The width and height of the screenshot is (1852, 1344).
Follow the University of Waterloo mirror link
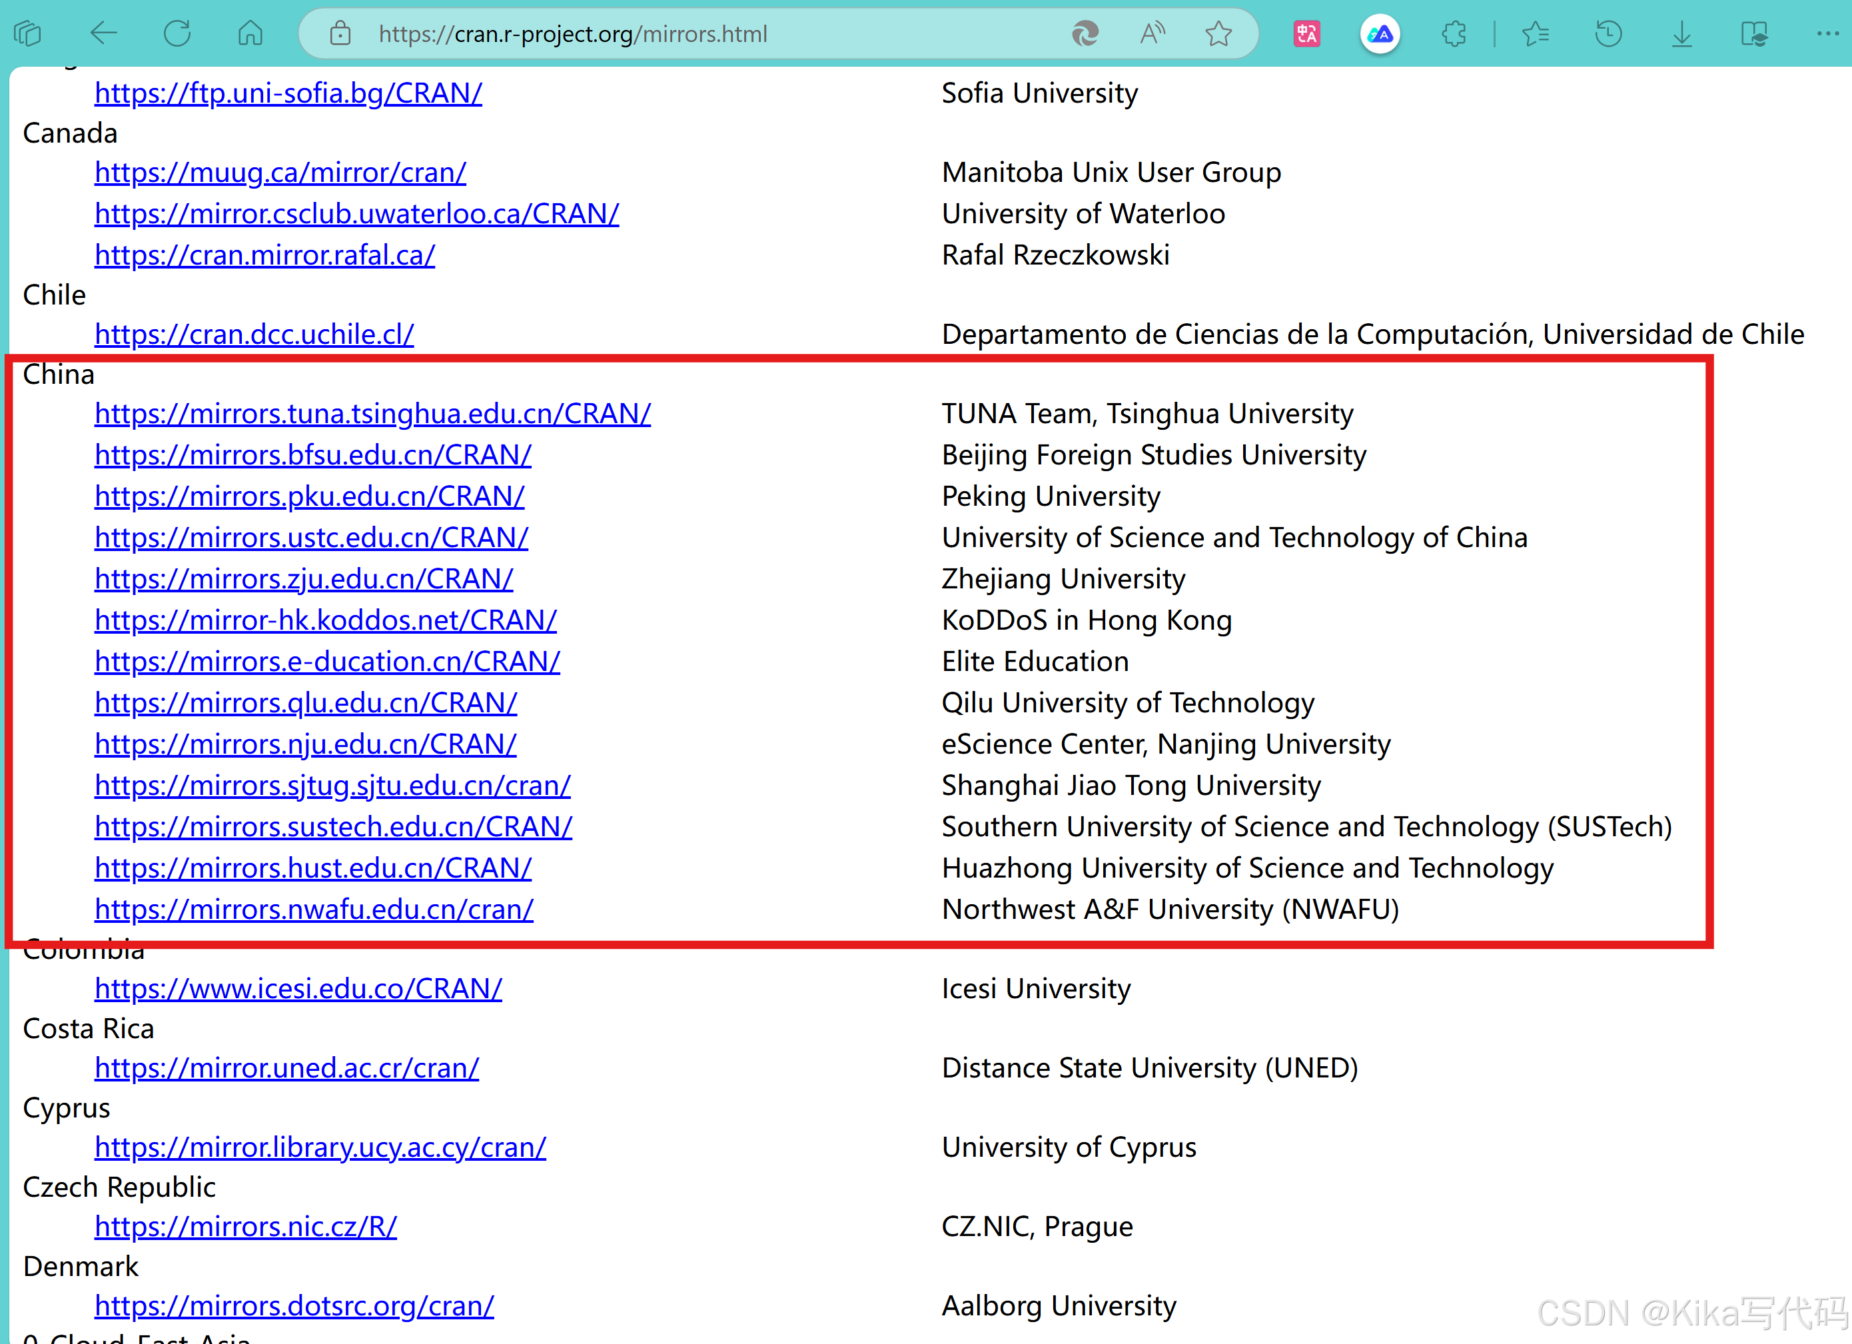(357, 214)
